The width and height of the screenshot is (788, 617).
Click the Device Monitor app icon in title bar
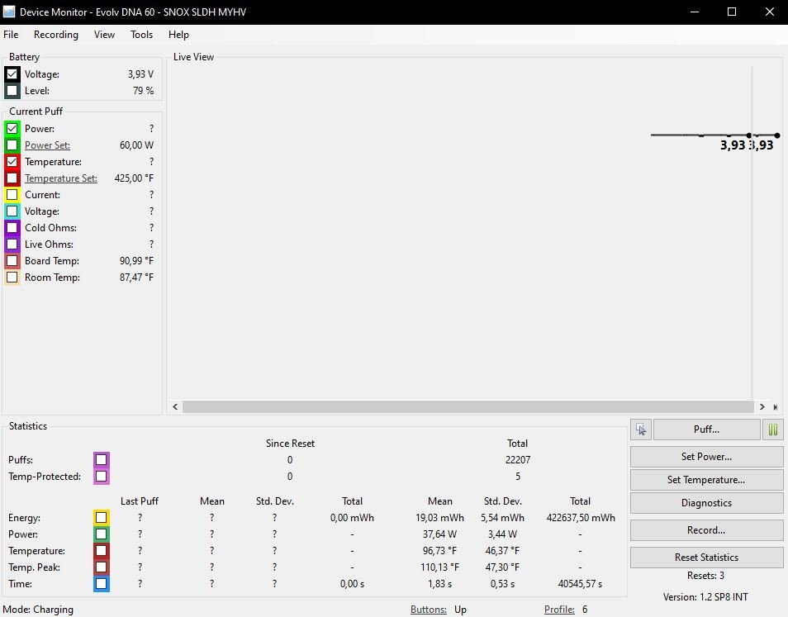coord(9,11)
